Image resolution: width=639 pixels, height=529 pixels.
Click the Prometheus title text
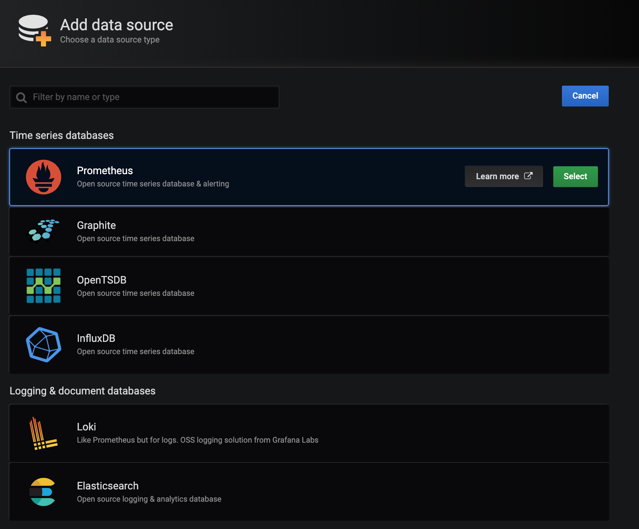pos(105,171)
